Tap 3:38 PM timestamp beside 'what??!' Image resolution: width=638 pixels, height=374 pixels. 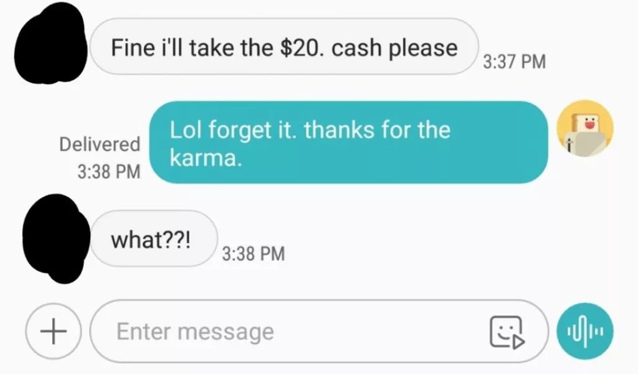[254, 254]
